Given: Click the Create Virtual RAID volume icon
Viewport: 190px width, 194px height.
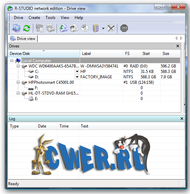Looking at the screenshot, I should [x=96, y=28].
